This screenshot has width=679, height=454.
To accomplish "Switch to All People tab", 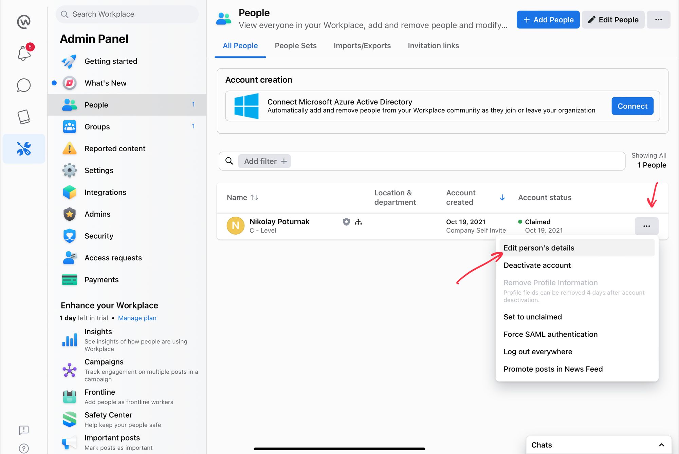I will 240,45.
